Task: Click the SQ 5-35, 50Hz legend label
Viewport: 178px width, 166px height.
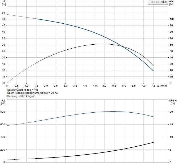Action: [x=158, y=2]
